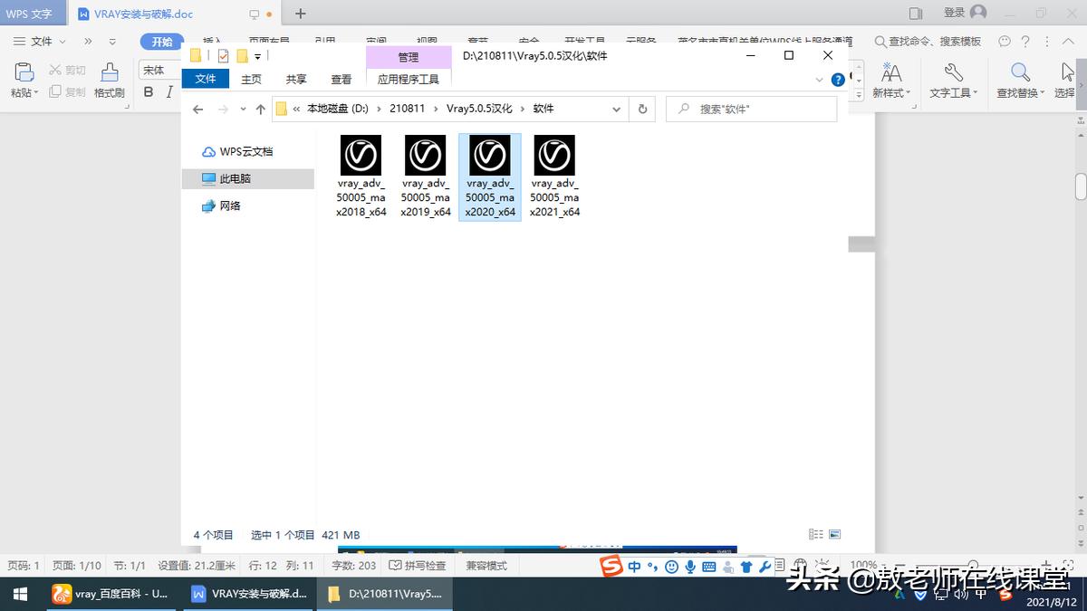
Task: Open the Explorer address bar dropdown arrow
Action: [616, 108]
